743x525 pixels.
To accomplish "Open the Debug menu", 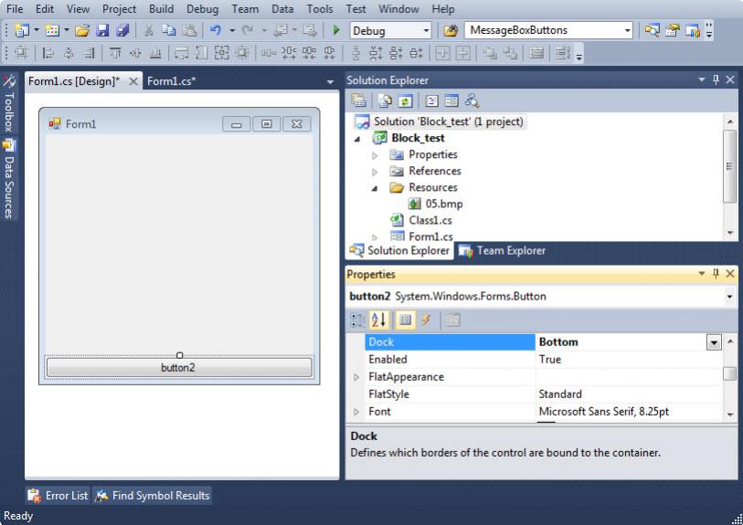I will 202,9.
